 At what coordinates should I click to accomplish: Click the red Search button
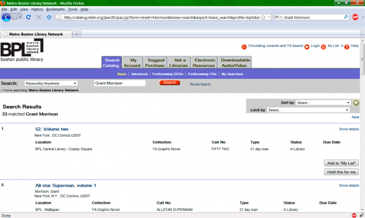point(169,82)
